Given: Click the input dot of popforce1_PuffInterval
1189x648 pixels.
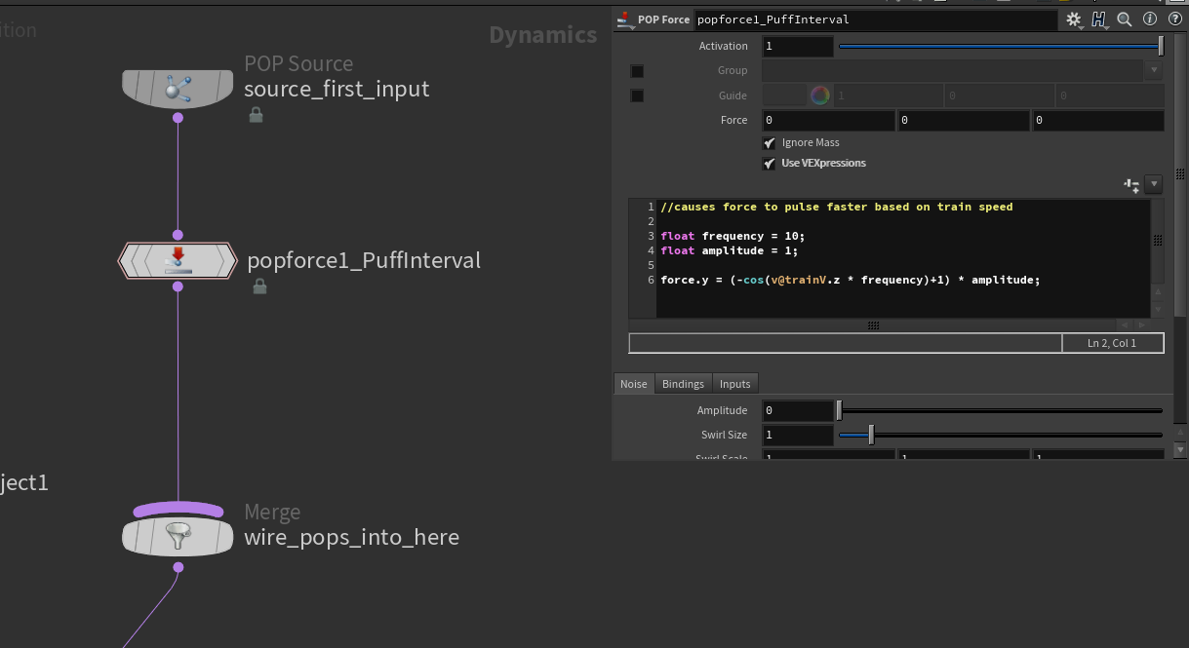Looking at the screenshot, I should [178, 235].
